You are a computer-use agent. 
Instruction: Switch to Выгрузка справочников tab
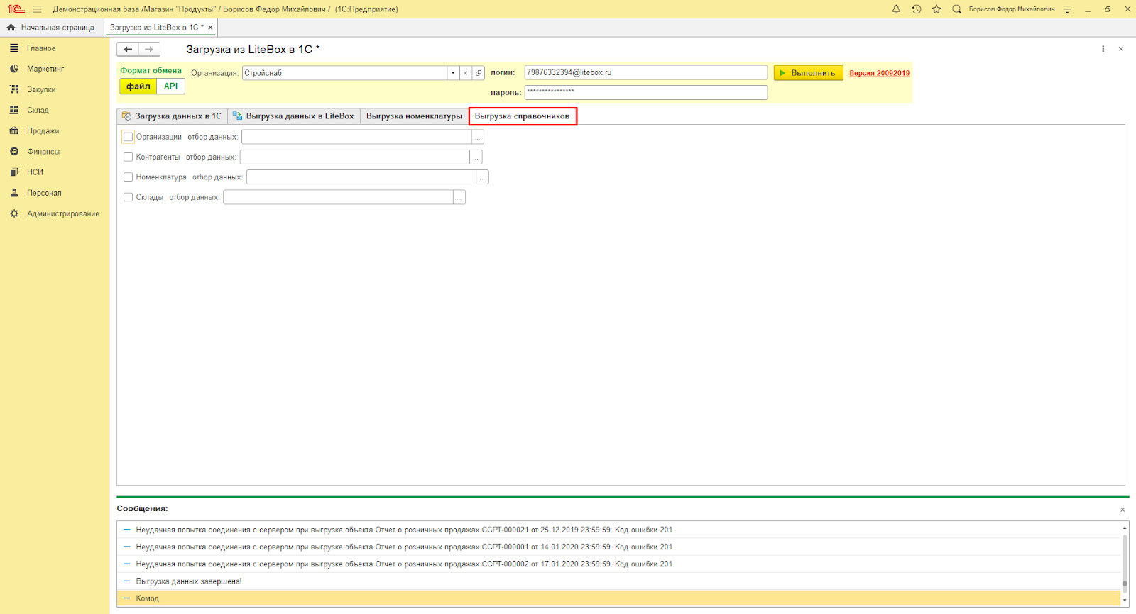point(523,116)
